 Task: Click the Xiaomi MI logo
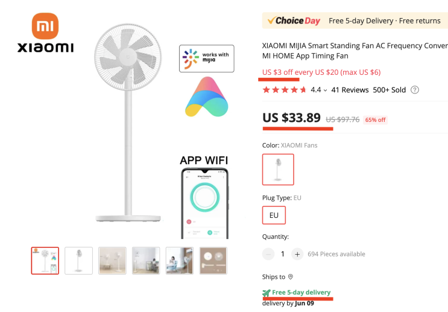pos(45,27)
